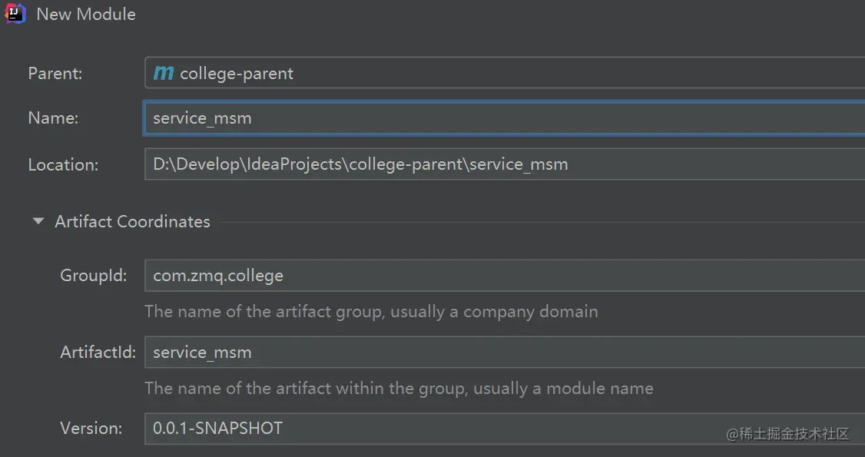Click the GroupId: label

[x=94, y=276]
